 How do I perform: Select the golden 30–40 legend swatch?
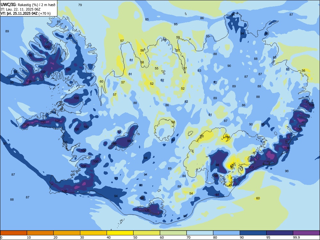tap(93, 233)
